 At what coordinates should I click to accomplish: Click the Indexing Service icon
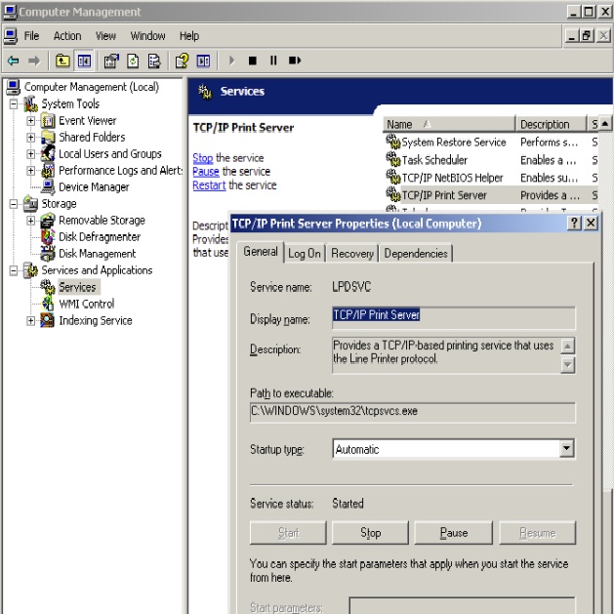point(48,320)
